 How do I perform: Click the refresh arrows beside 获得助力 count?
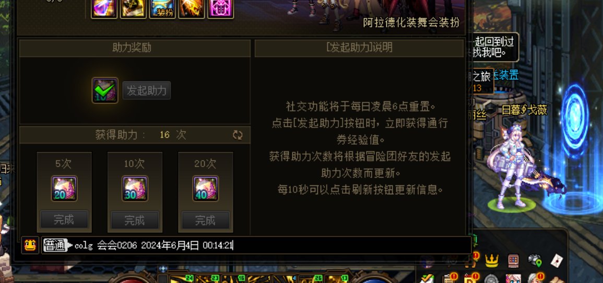pyautogui.click(x=238, y=135)
